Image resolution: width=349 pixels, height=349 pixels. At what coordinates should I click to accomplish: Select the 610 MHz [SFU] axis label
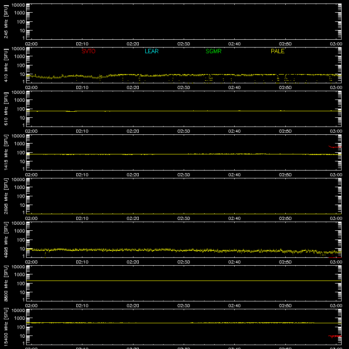[6, 109]
